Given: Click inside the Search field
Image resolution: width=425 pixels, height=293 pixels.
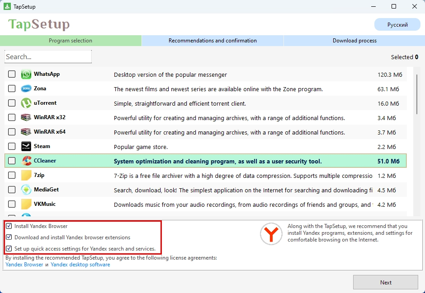Looking at the screenshot, I should 47,56.
